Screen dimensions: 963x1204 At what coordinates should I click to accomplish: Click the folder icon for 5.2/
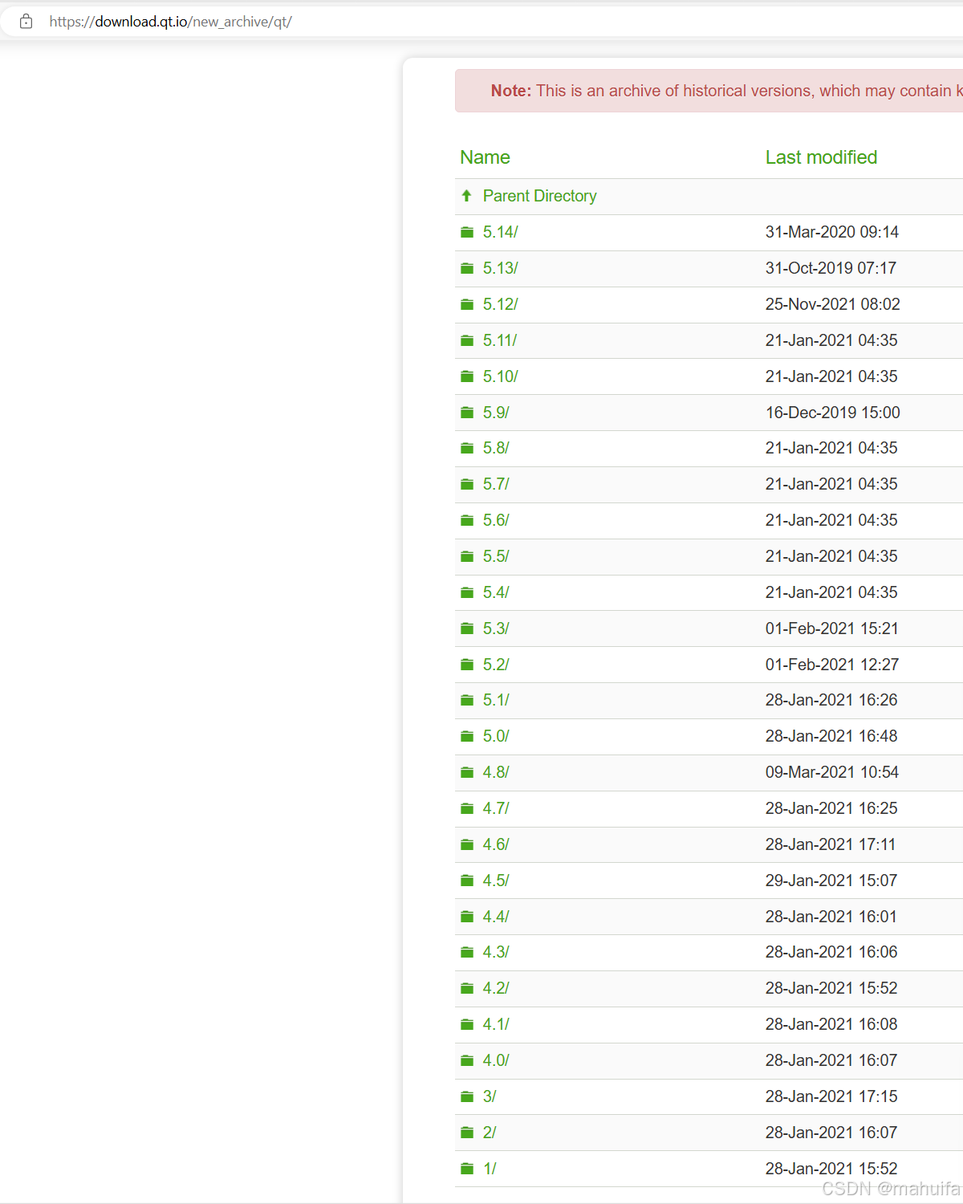click(x=467, y=665)
